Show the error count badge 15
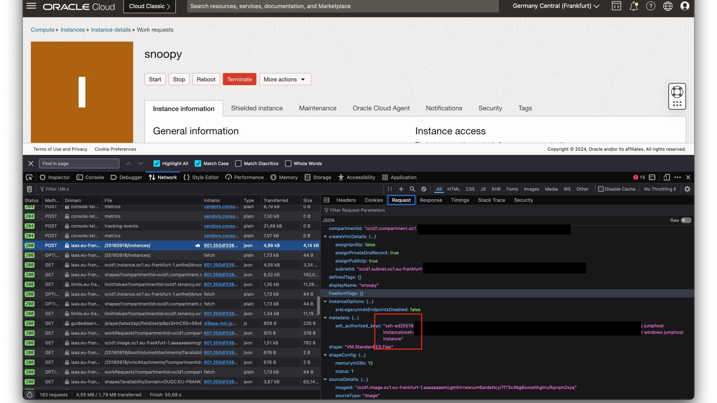 coord(639,177)
